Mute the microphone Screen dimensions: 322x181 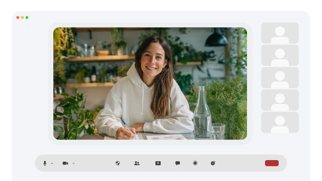click(45, 163)
